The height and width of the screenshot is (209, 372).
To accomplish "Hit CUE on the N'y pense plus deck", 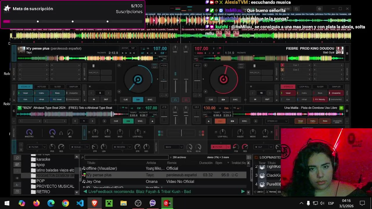I will pos(126,100).
